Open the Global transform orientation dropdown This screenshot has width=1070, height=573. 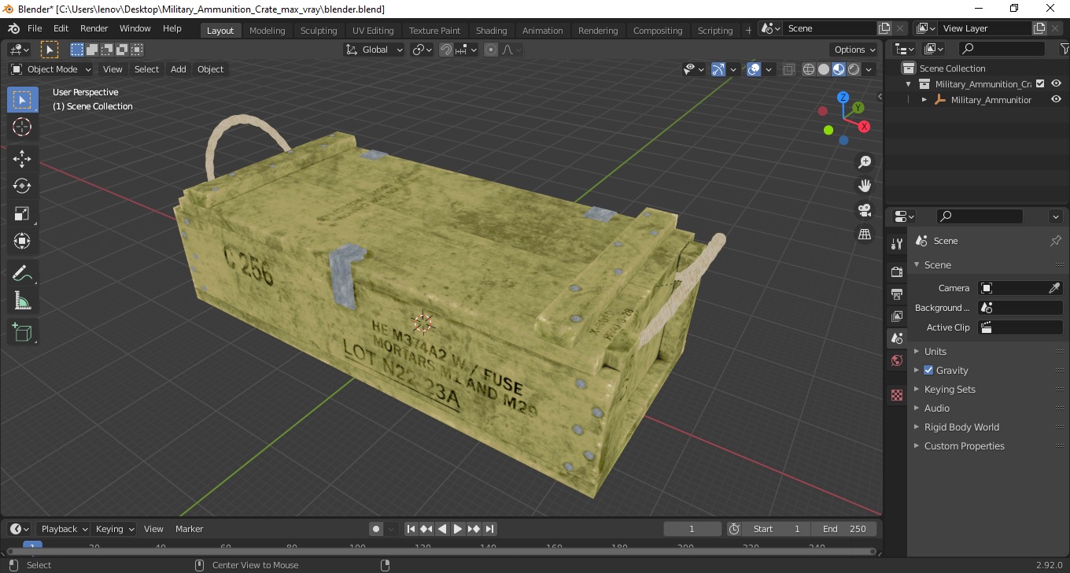[374, 50]
